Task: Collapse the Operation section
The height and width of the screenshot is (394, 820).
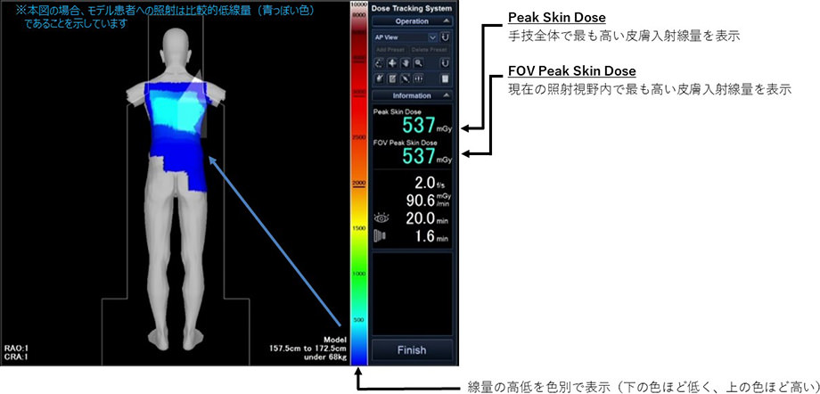Action: coord(446,21)
